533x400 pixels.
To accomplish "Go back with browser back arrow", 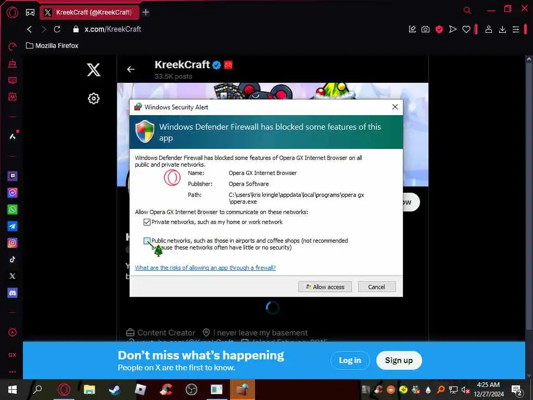I will tap(30, 29).
